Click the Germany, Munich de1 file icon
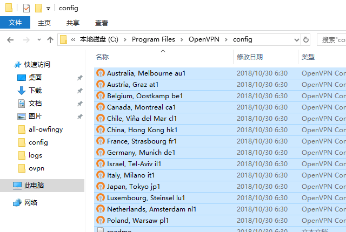346x232 pixels. (x=101, y=153)
